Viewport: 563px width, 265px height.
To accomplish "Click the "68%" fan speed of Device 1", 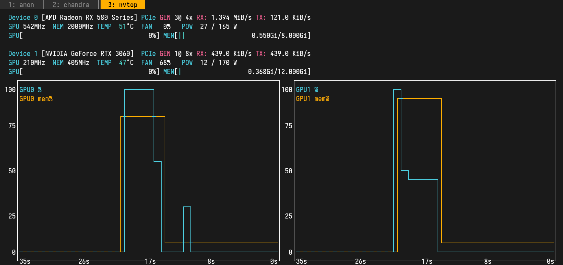I will 165,63.
